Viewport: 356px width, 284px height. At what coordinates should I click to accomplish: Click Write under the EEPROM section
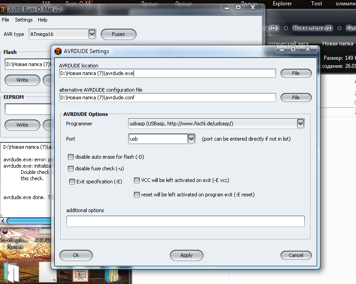(x=22, y=125)
